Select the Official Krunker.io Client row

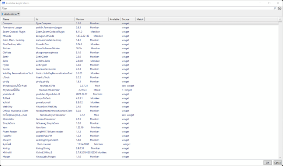click(140, 111)
